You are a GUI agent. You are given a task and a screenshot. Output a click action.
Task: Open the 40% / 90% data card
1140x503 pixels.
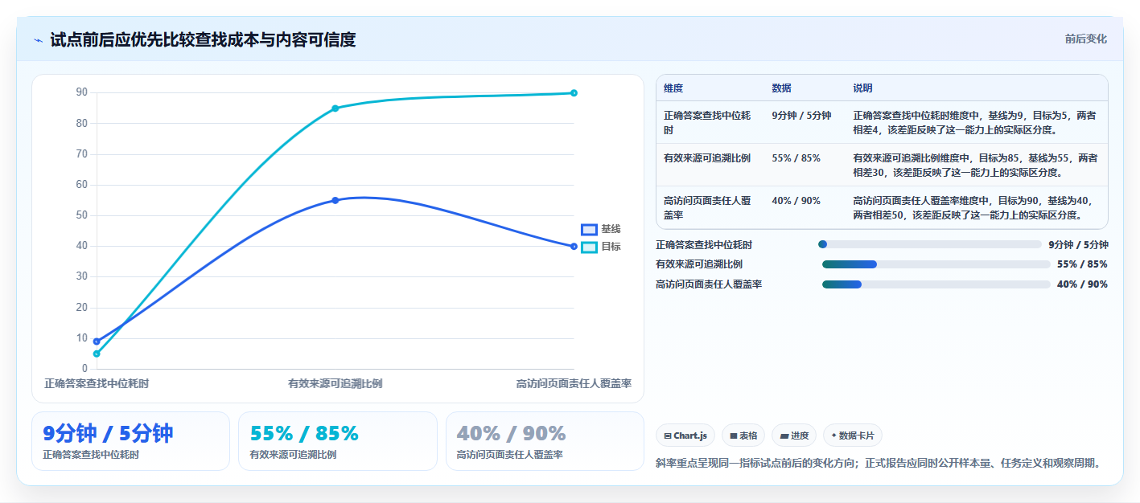[545, 441]
